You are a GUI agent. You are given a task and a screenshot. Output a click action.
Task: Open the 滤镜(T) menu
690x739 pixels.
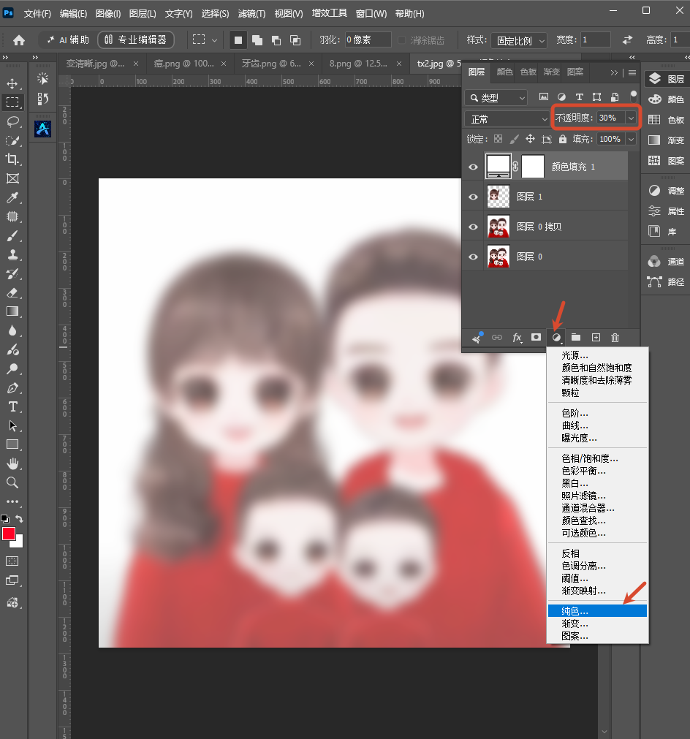[x=251, y=14]
